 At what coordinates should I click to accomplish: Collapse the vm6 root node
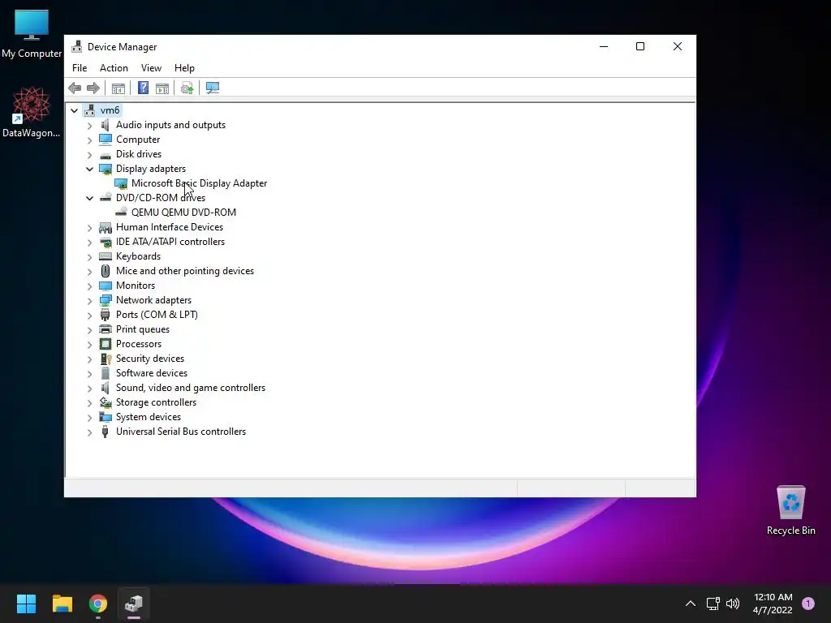[74, 110]
